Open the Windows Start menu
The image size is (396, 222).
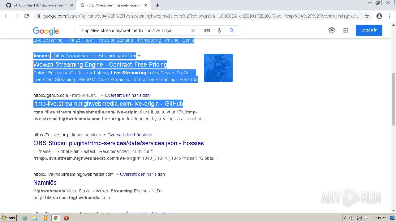coord(8,218)
